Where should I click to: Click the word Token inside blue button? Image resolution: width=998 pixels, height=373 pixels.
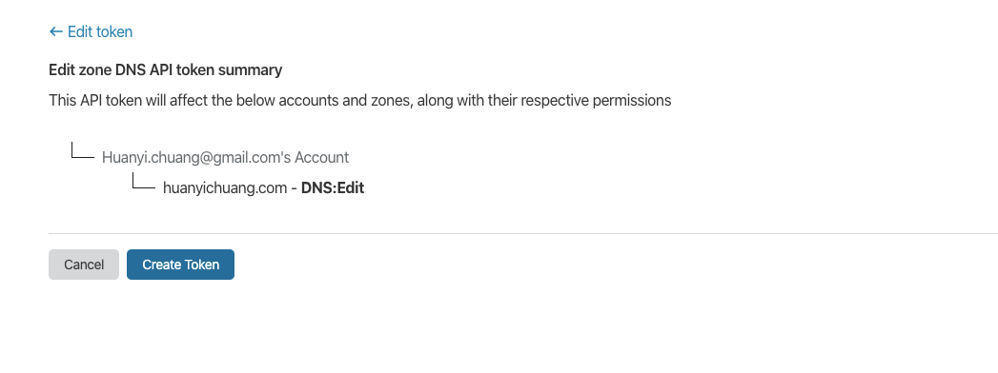click(x=201, y=265)
